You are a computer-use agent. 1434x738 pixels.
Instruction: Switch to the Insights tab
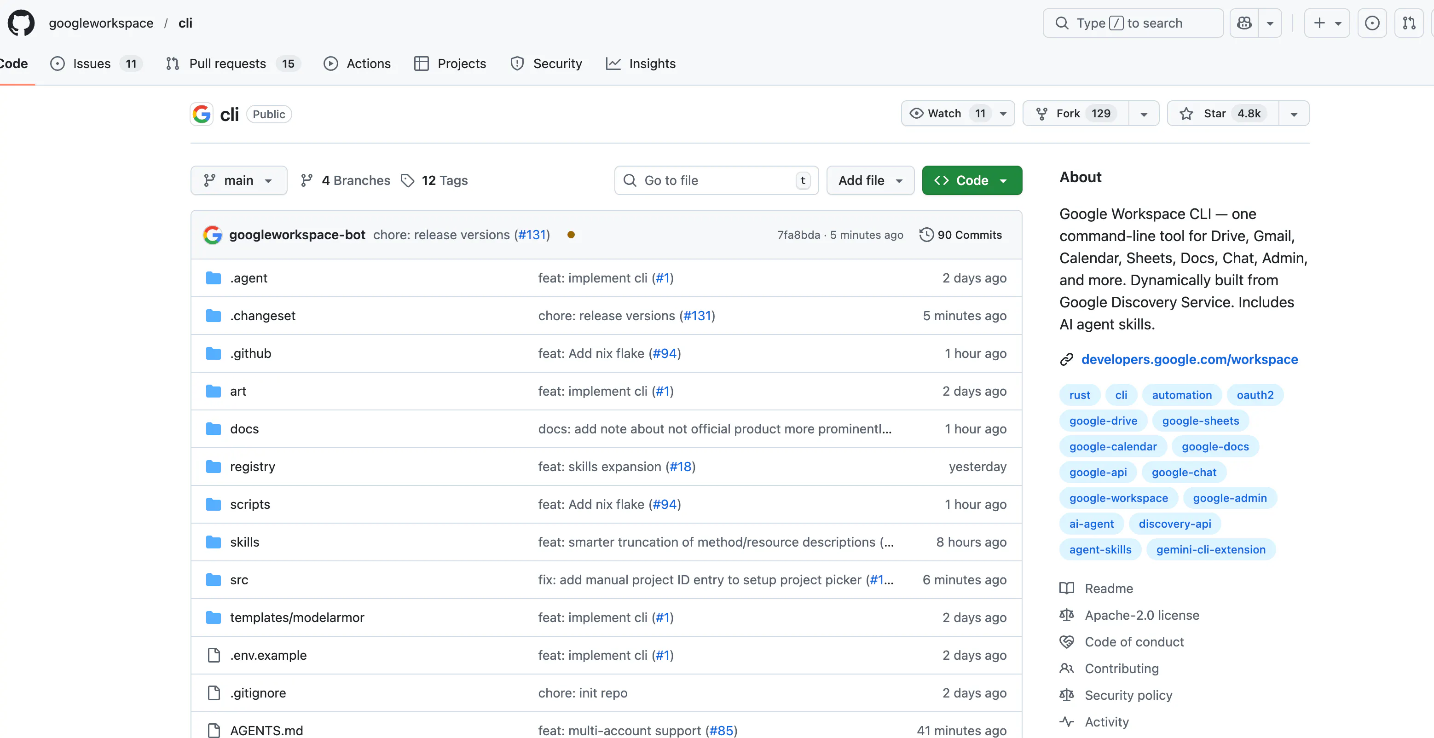[640, 63]
